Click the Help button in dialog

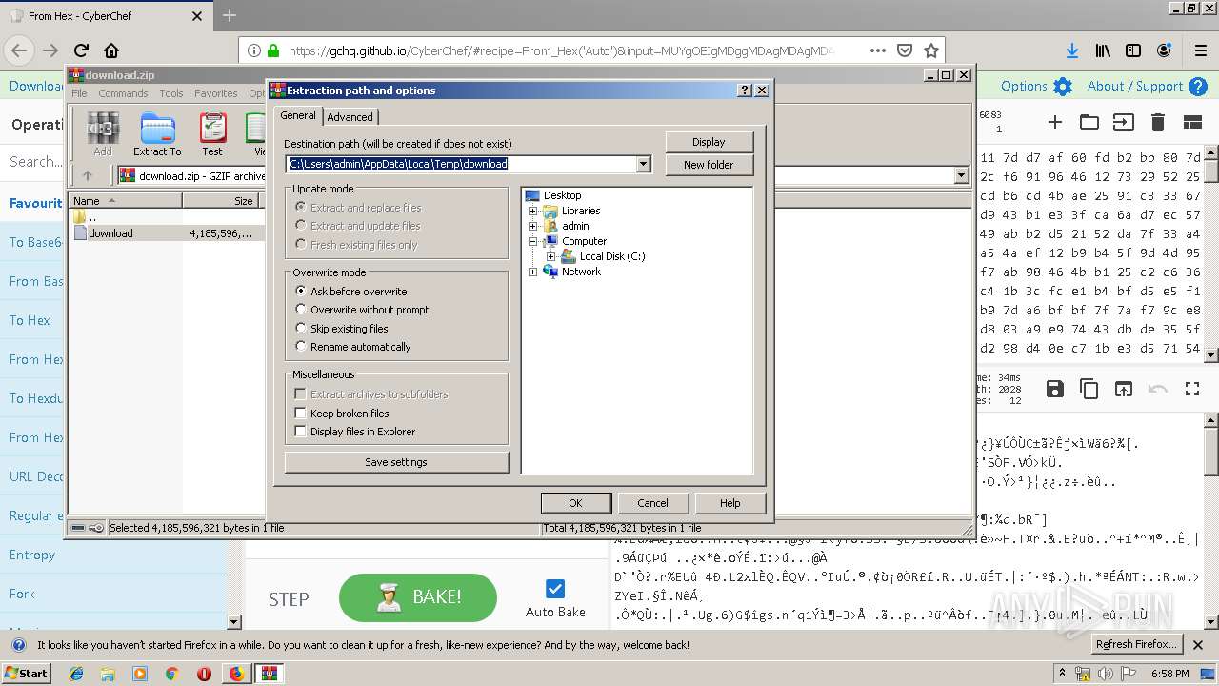point(729,503)
